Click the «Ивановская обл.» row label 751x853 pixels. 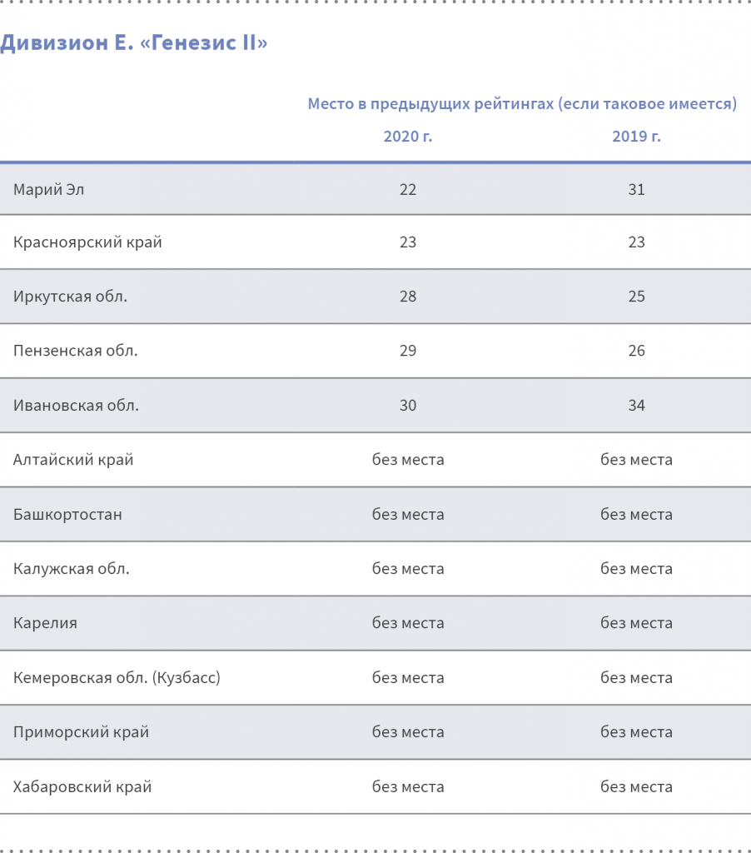click(x=76, y=406)
